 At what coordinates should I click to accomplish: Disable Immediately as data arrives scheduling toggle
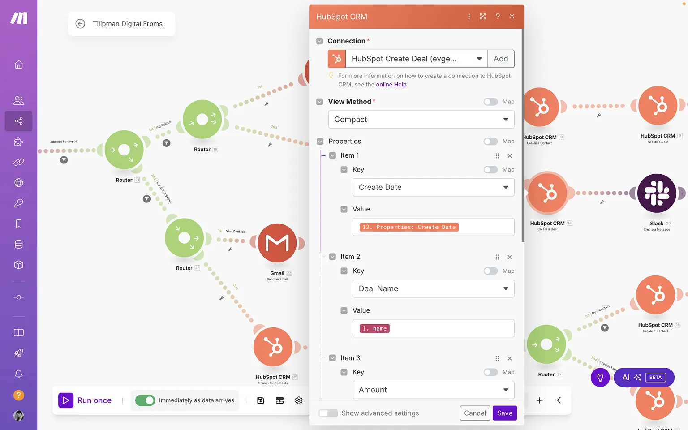[x=145, y=400]
